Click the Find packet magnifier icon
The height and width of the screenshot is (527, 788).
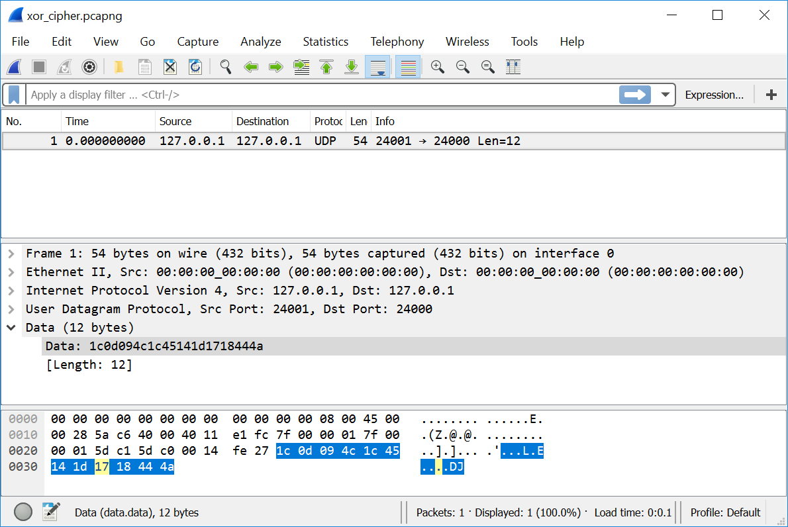click(226, 67)
